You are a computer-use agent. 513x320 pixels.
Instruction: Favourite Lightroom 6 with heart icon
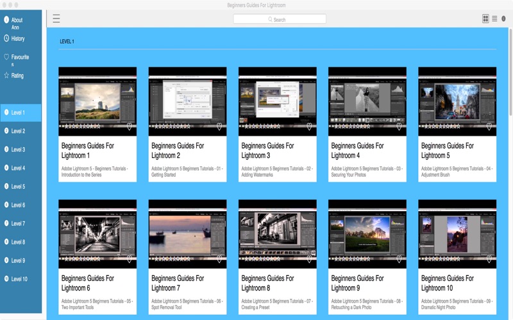(130, 259)
